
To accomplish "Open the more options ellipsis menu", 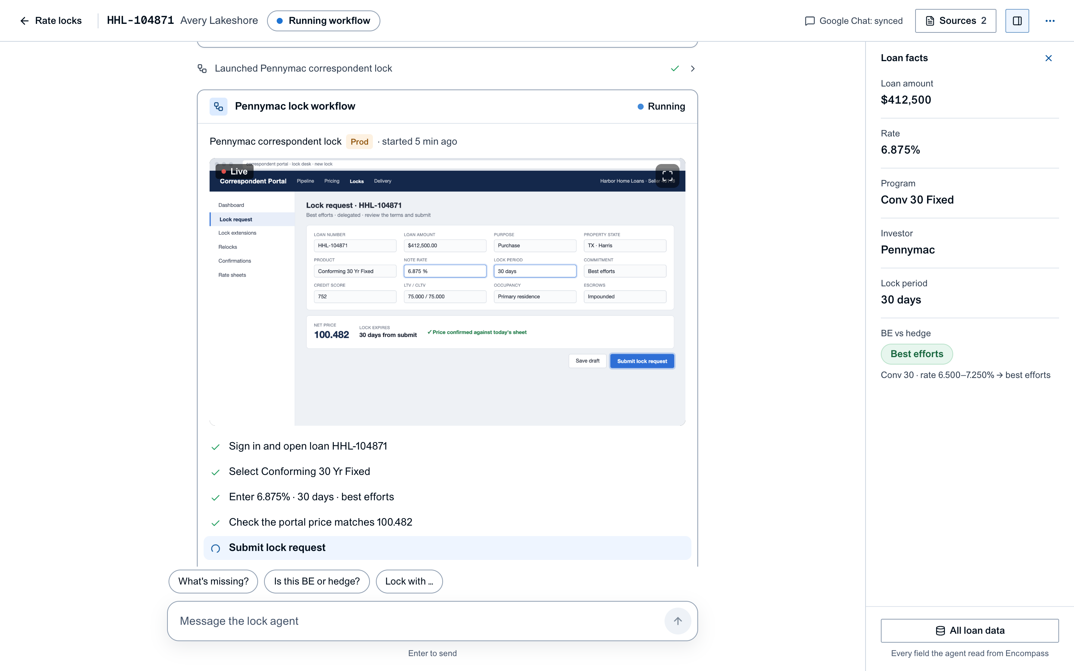I will pos(1050,21).
